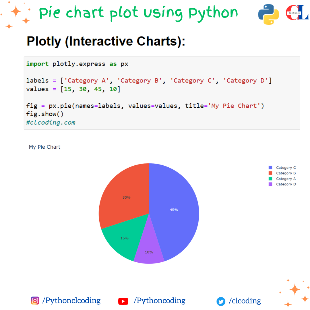Click the Python logo icon
Image resolution: width=310 pixels, height=310 pixels.
coord(268,14)
